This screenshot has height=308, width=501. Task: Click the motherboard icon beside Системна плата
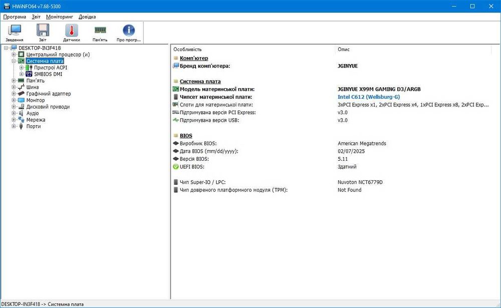[x=21, y=61]
